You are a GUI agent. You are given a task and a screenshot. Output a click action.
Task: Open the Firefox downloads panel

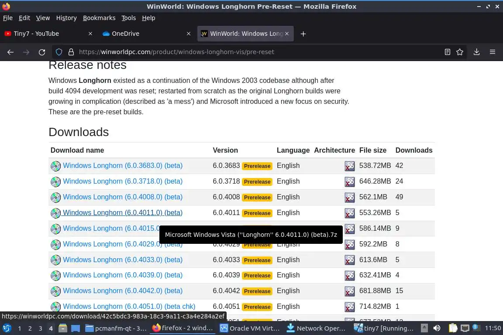[x=476, y=52]
